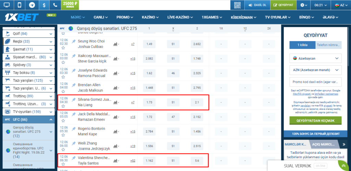
Task: Open the AZN currency dropdown
Action: coord(315,70)
